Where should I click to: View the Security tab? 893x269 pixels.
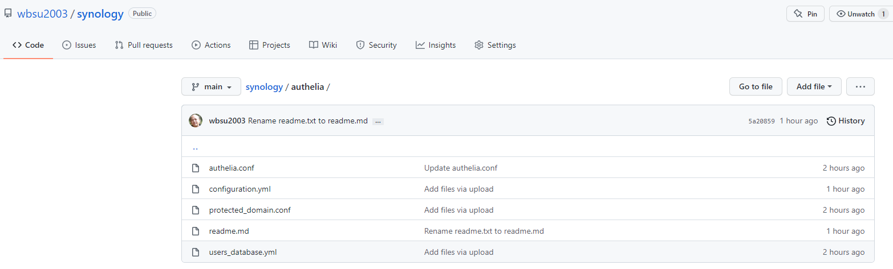point(376,45)
